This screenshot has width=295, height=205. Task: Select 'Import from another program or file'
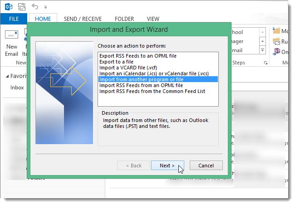tap(158, 79)
